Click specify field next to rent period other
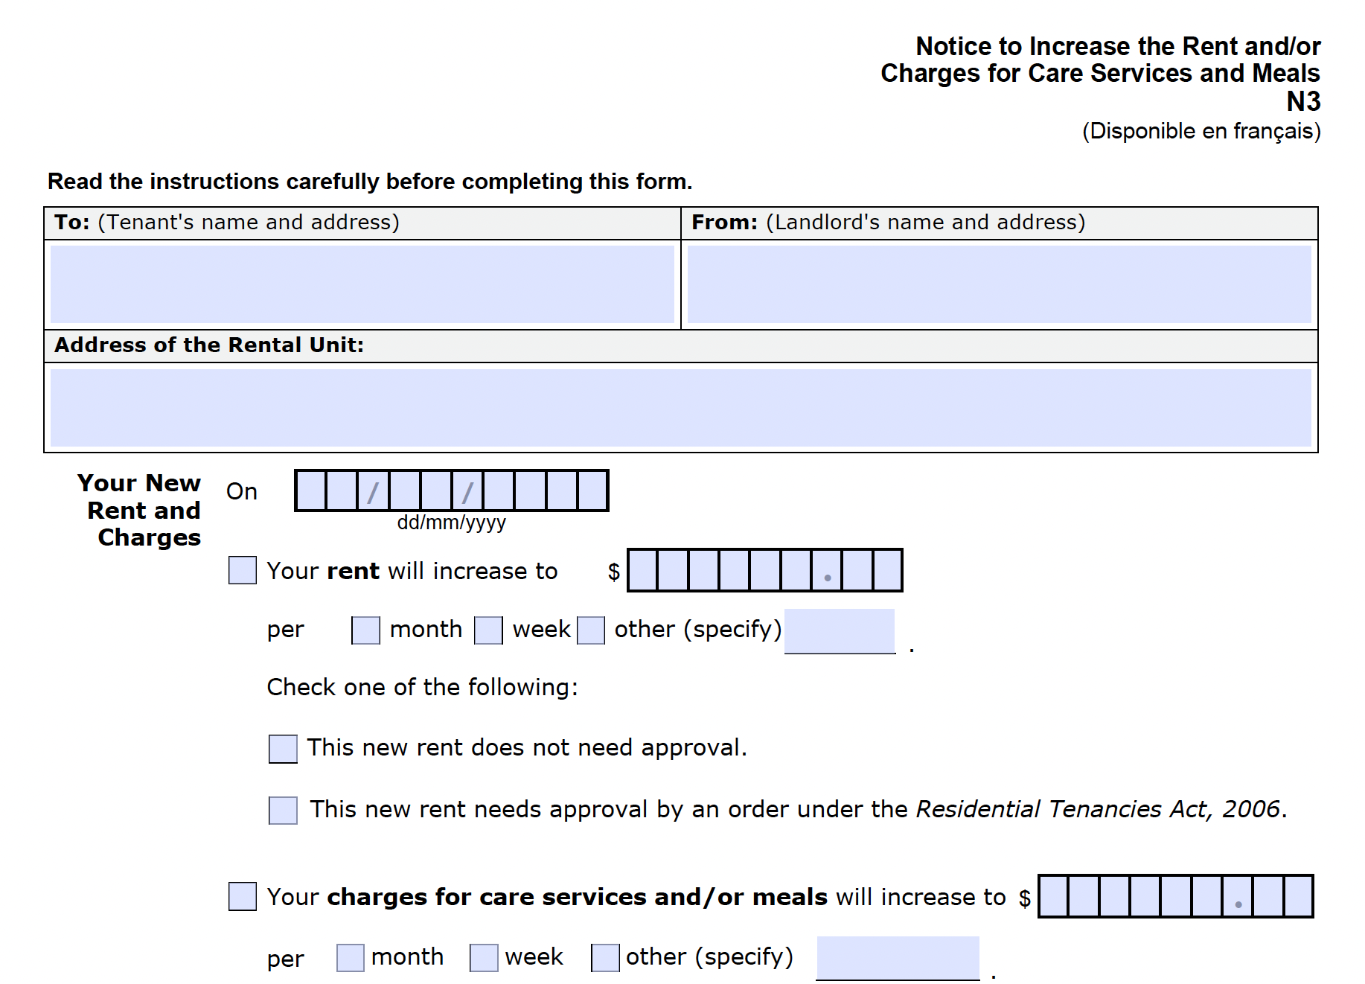Screen dimensions: 1365x984 (x=840, y=630)
